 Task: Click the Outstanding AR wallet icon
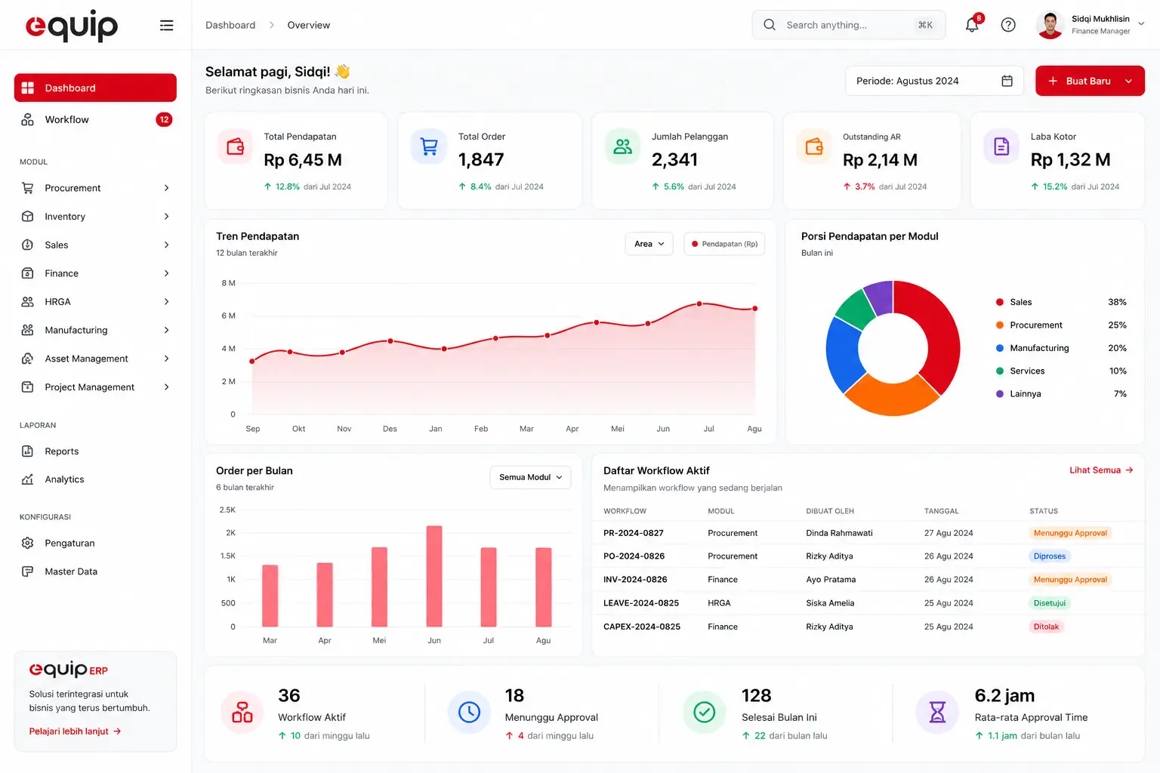pyautogui.click(x=814, y=146)
